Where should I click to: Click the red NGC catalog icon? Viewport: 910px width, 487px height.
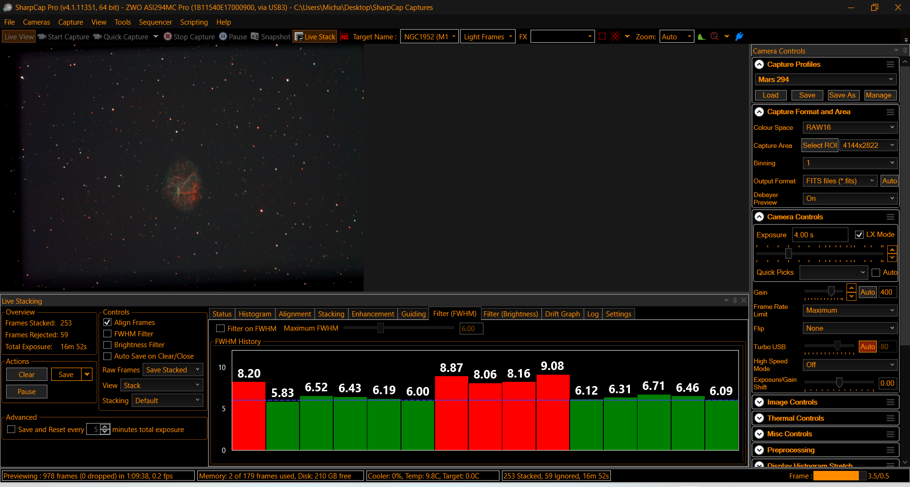[345, 37]
